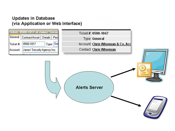
Task: Open the Type dropdown in ticket form
Action: (56, 44)
